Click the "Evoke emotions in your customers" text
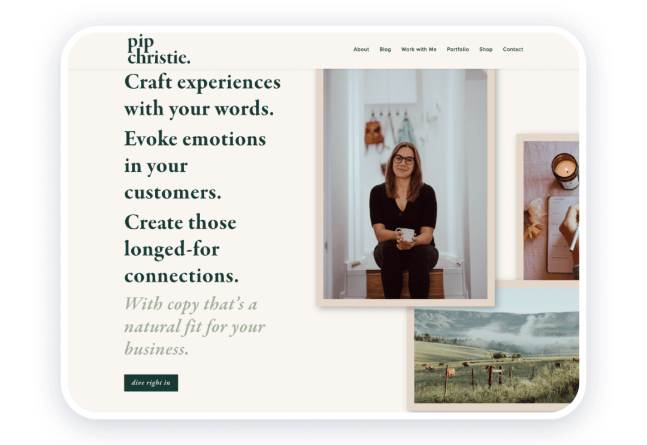 195,166
